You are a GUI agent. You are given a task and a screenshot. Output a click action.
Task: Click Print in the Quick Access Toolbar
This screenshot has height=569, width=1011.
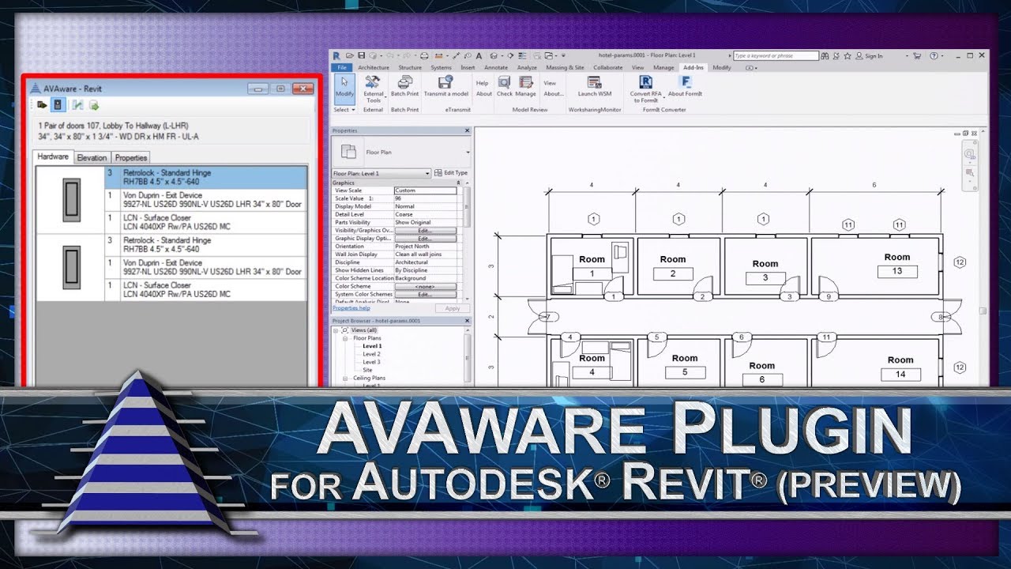(424, 56)
